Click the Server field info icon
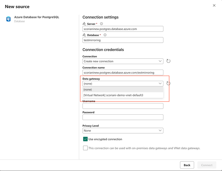 [x=101, y=24]
